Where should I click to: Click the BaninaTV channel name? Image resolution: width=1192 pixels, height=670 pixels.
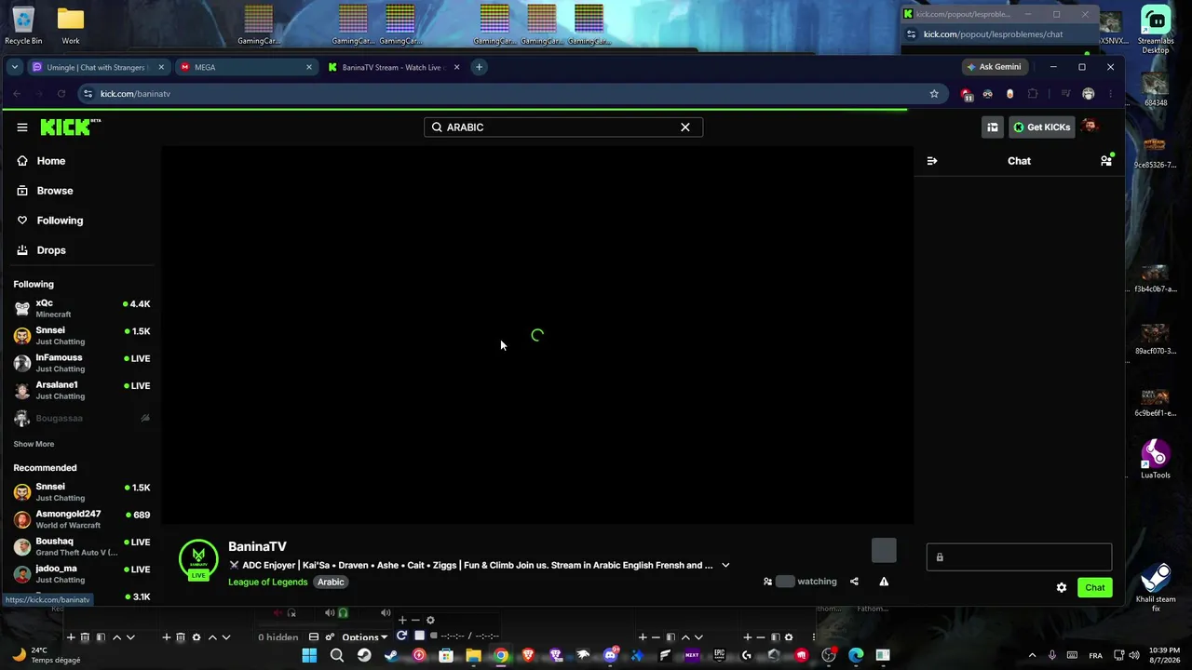pyautogui.click(x=257, y=546)
